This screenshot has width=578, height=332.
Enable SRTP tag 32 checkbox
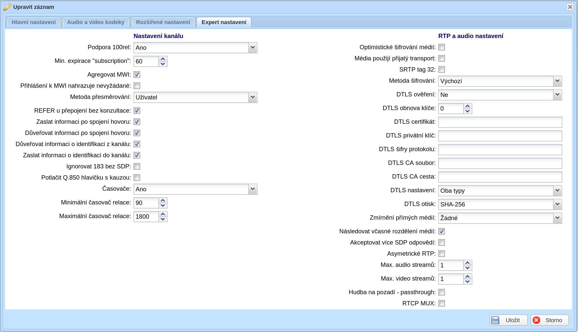point(442,69)
